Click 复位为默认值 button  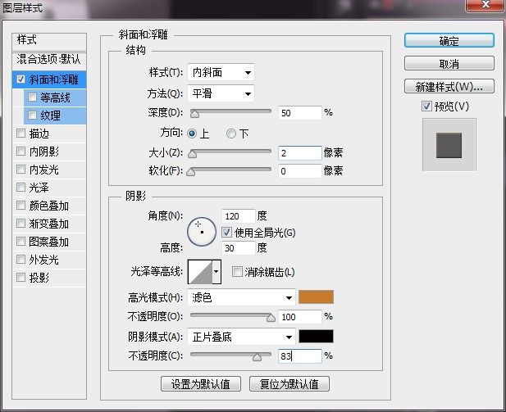point(289,384)
